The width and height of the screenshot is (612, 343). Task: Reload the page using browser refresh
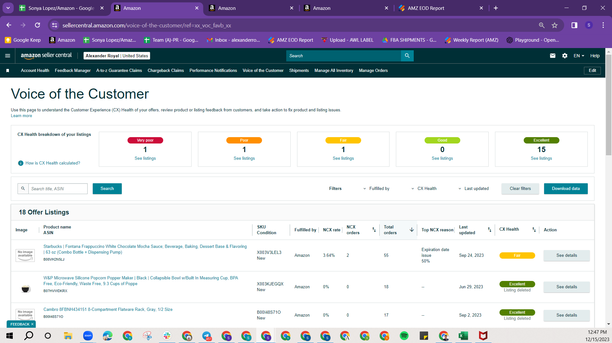(38, 25)
